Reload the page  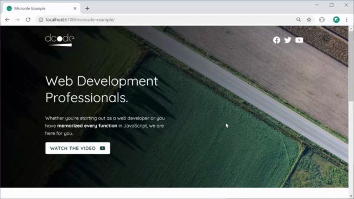click(x=28, y=20)
